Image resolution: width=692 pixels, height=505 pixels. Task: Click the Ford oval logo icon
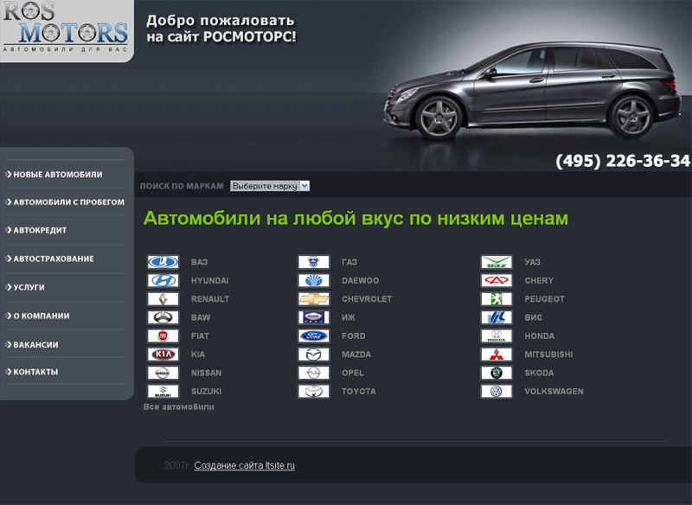coord(314,336)
